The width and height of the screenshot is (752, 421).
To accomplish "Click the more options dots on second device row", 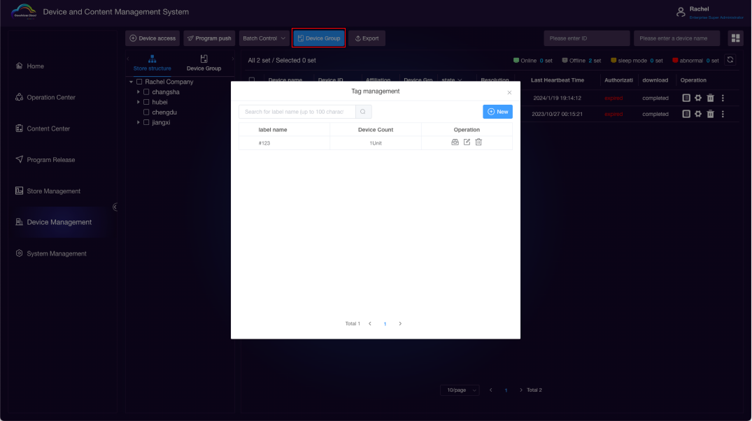I will click(x=723, y=115).
